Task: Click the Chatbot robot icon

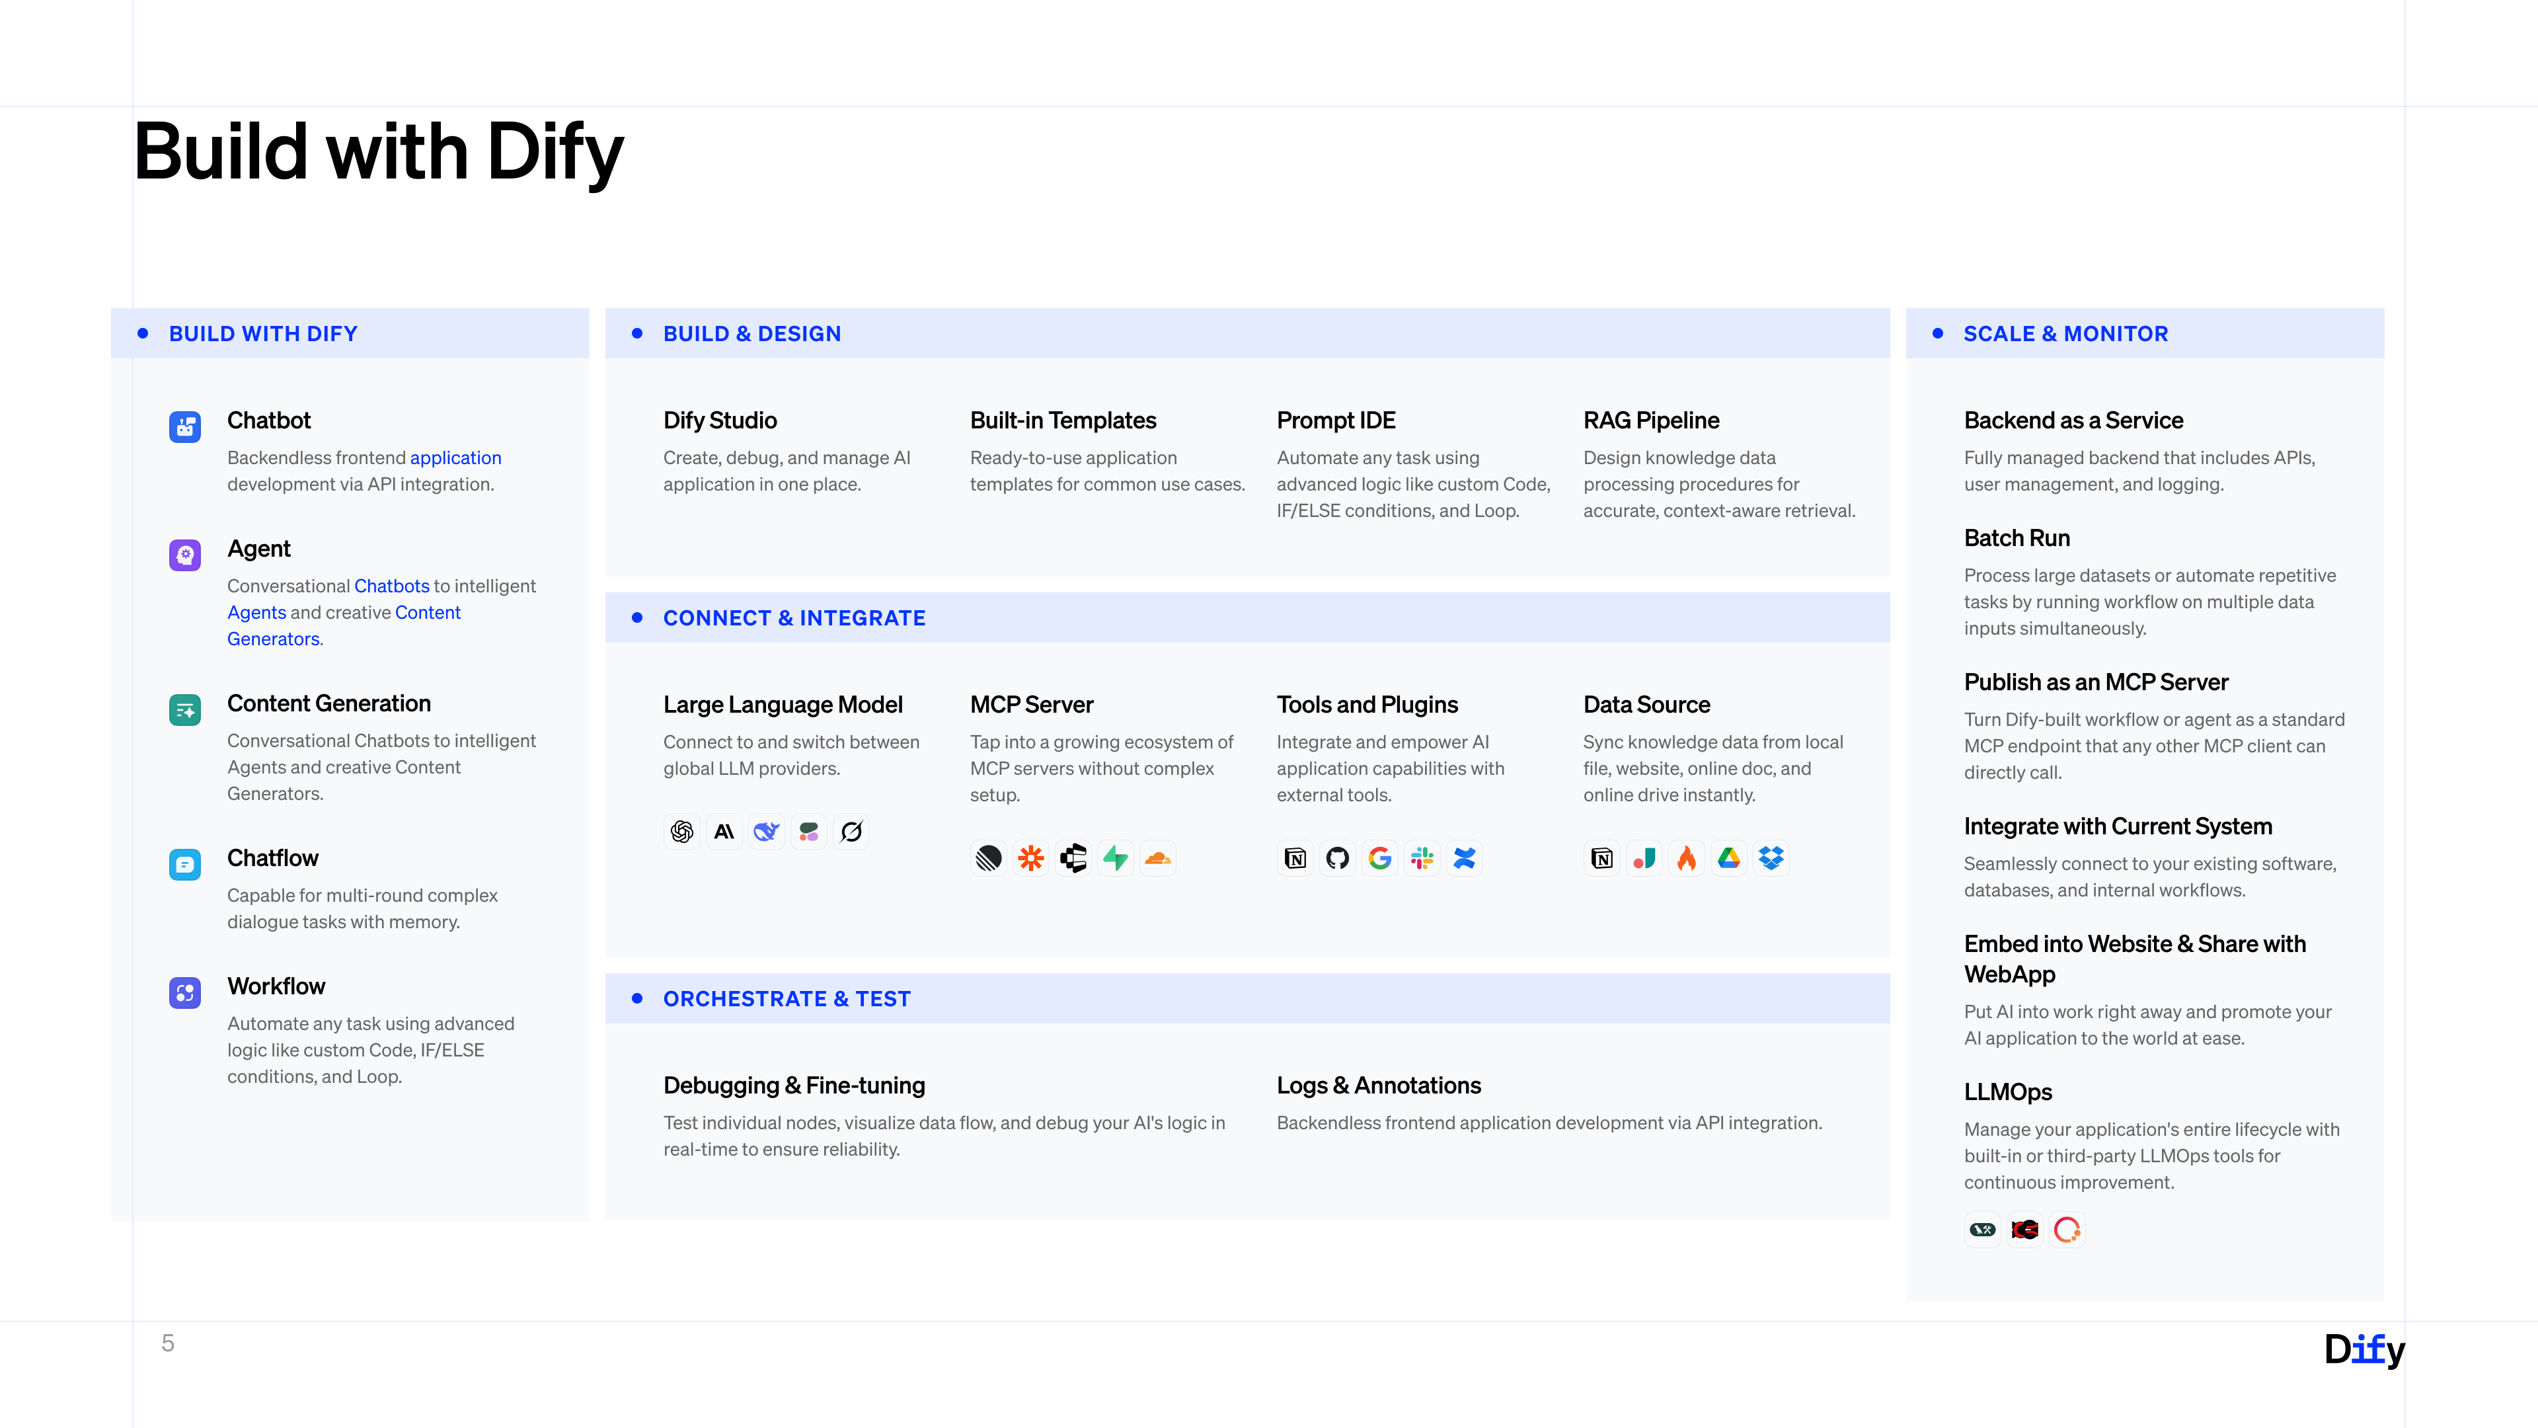Action: point(185,426)
